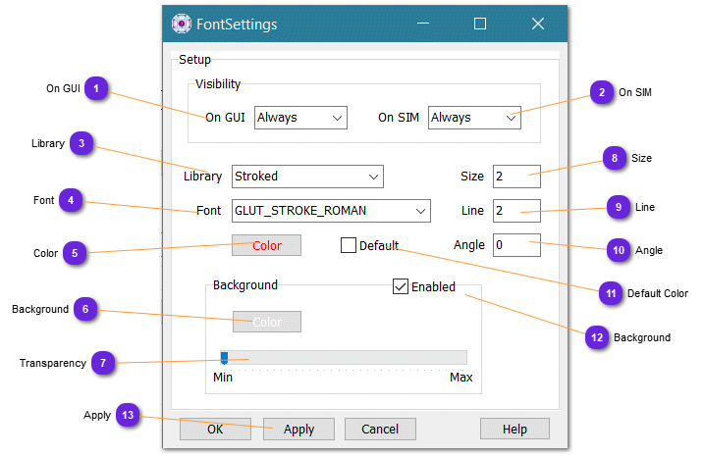Uncheck the Background Enabled checkbox
704x457 pixels.
click(401, 286)
